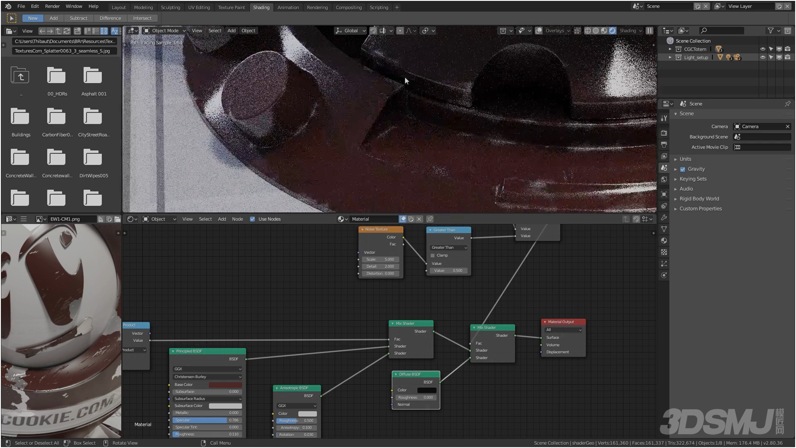Screen dimensions: 796x448
Task: Open the Object Data properties tab
Action: [x=664, y=229]
